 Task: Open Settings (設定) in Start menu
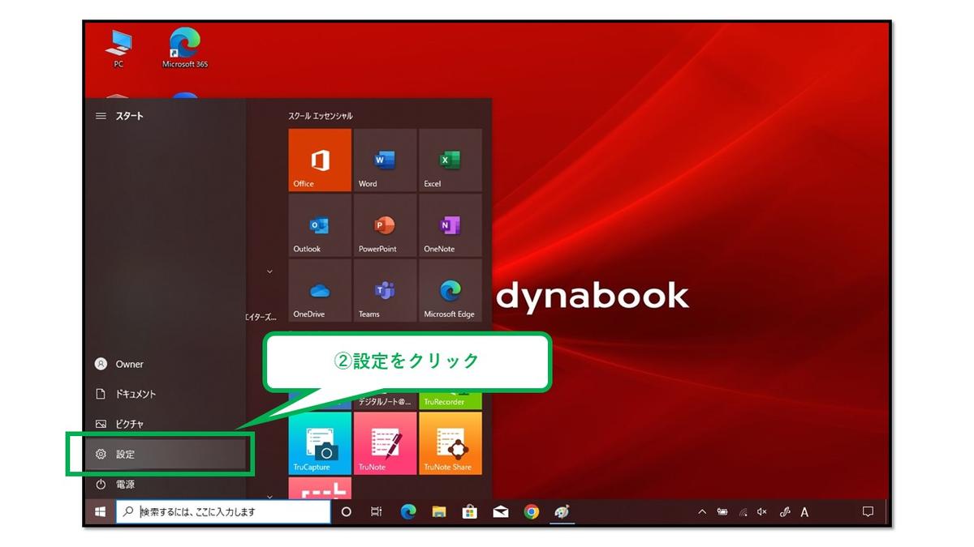pos(166,455)
